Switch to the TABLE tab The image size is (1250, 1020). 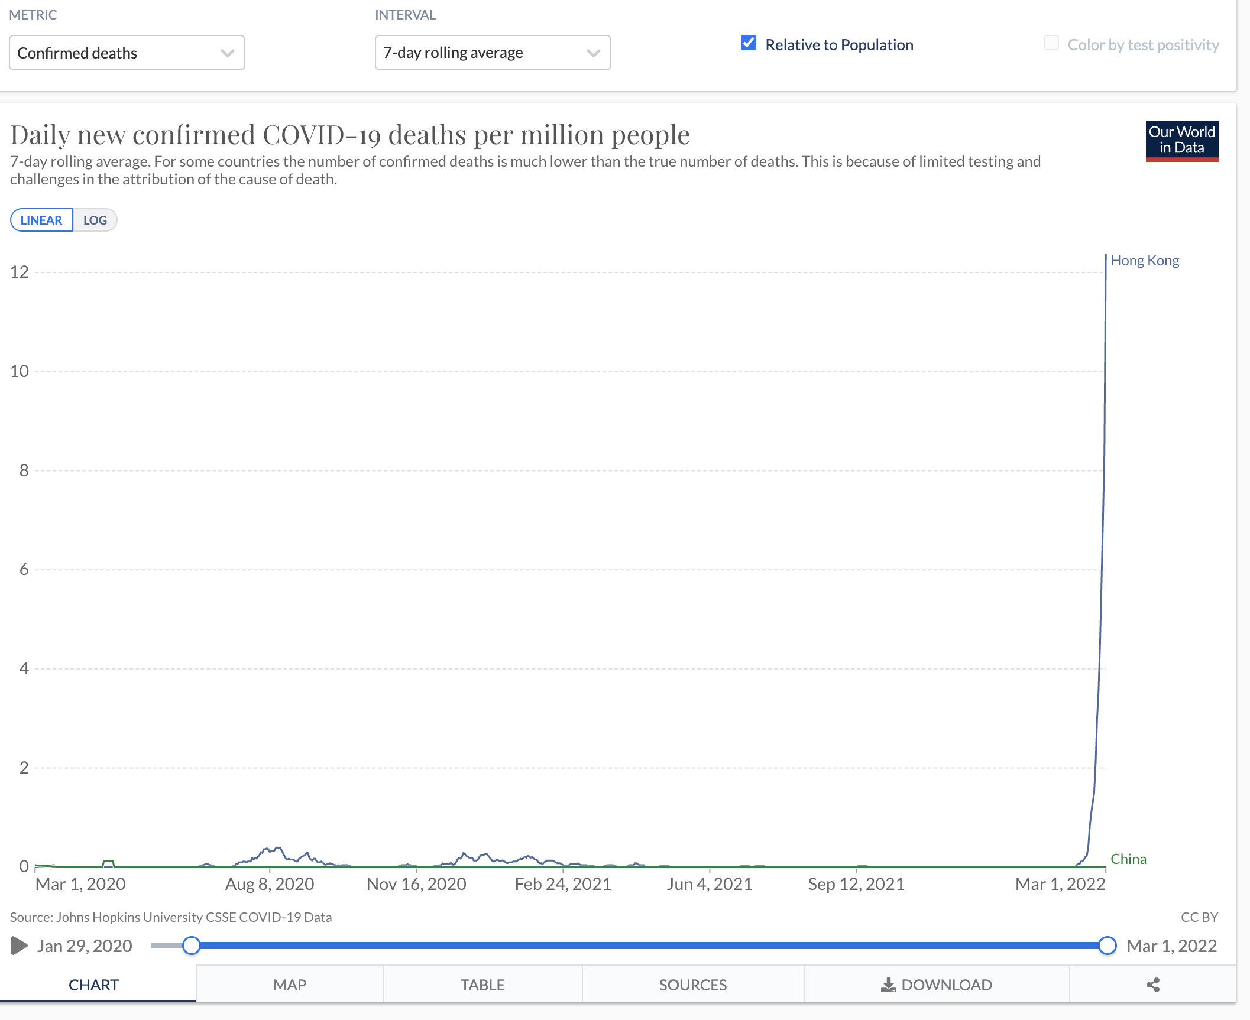pos(482,985)
